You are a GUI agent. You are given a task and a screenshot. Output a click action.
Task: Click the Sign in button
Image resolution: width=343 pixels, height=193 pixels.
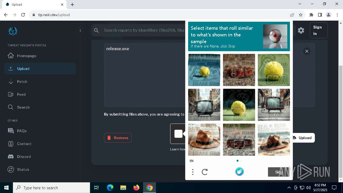(x=318, y=30)
